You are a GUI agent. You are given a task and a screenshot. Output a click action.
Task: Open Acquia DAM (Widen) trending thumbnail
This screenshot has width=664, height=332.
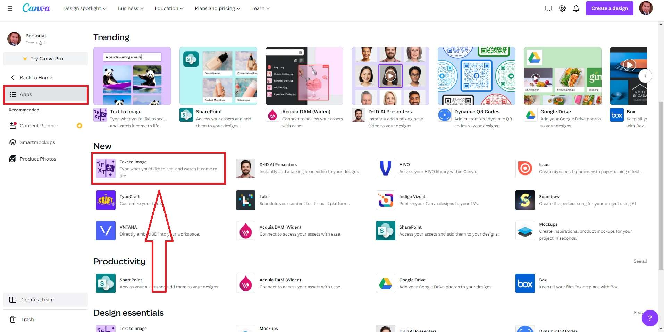[304, 76]
